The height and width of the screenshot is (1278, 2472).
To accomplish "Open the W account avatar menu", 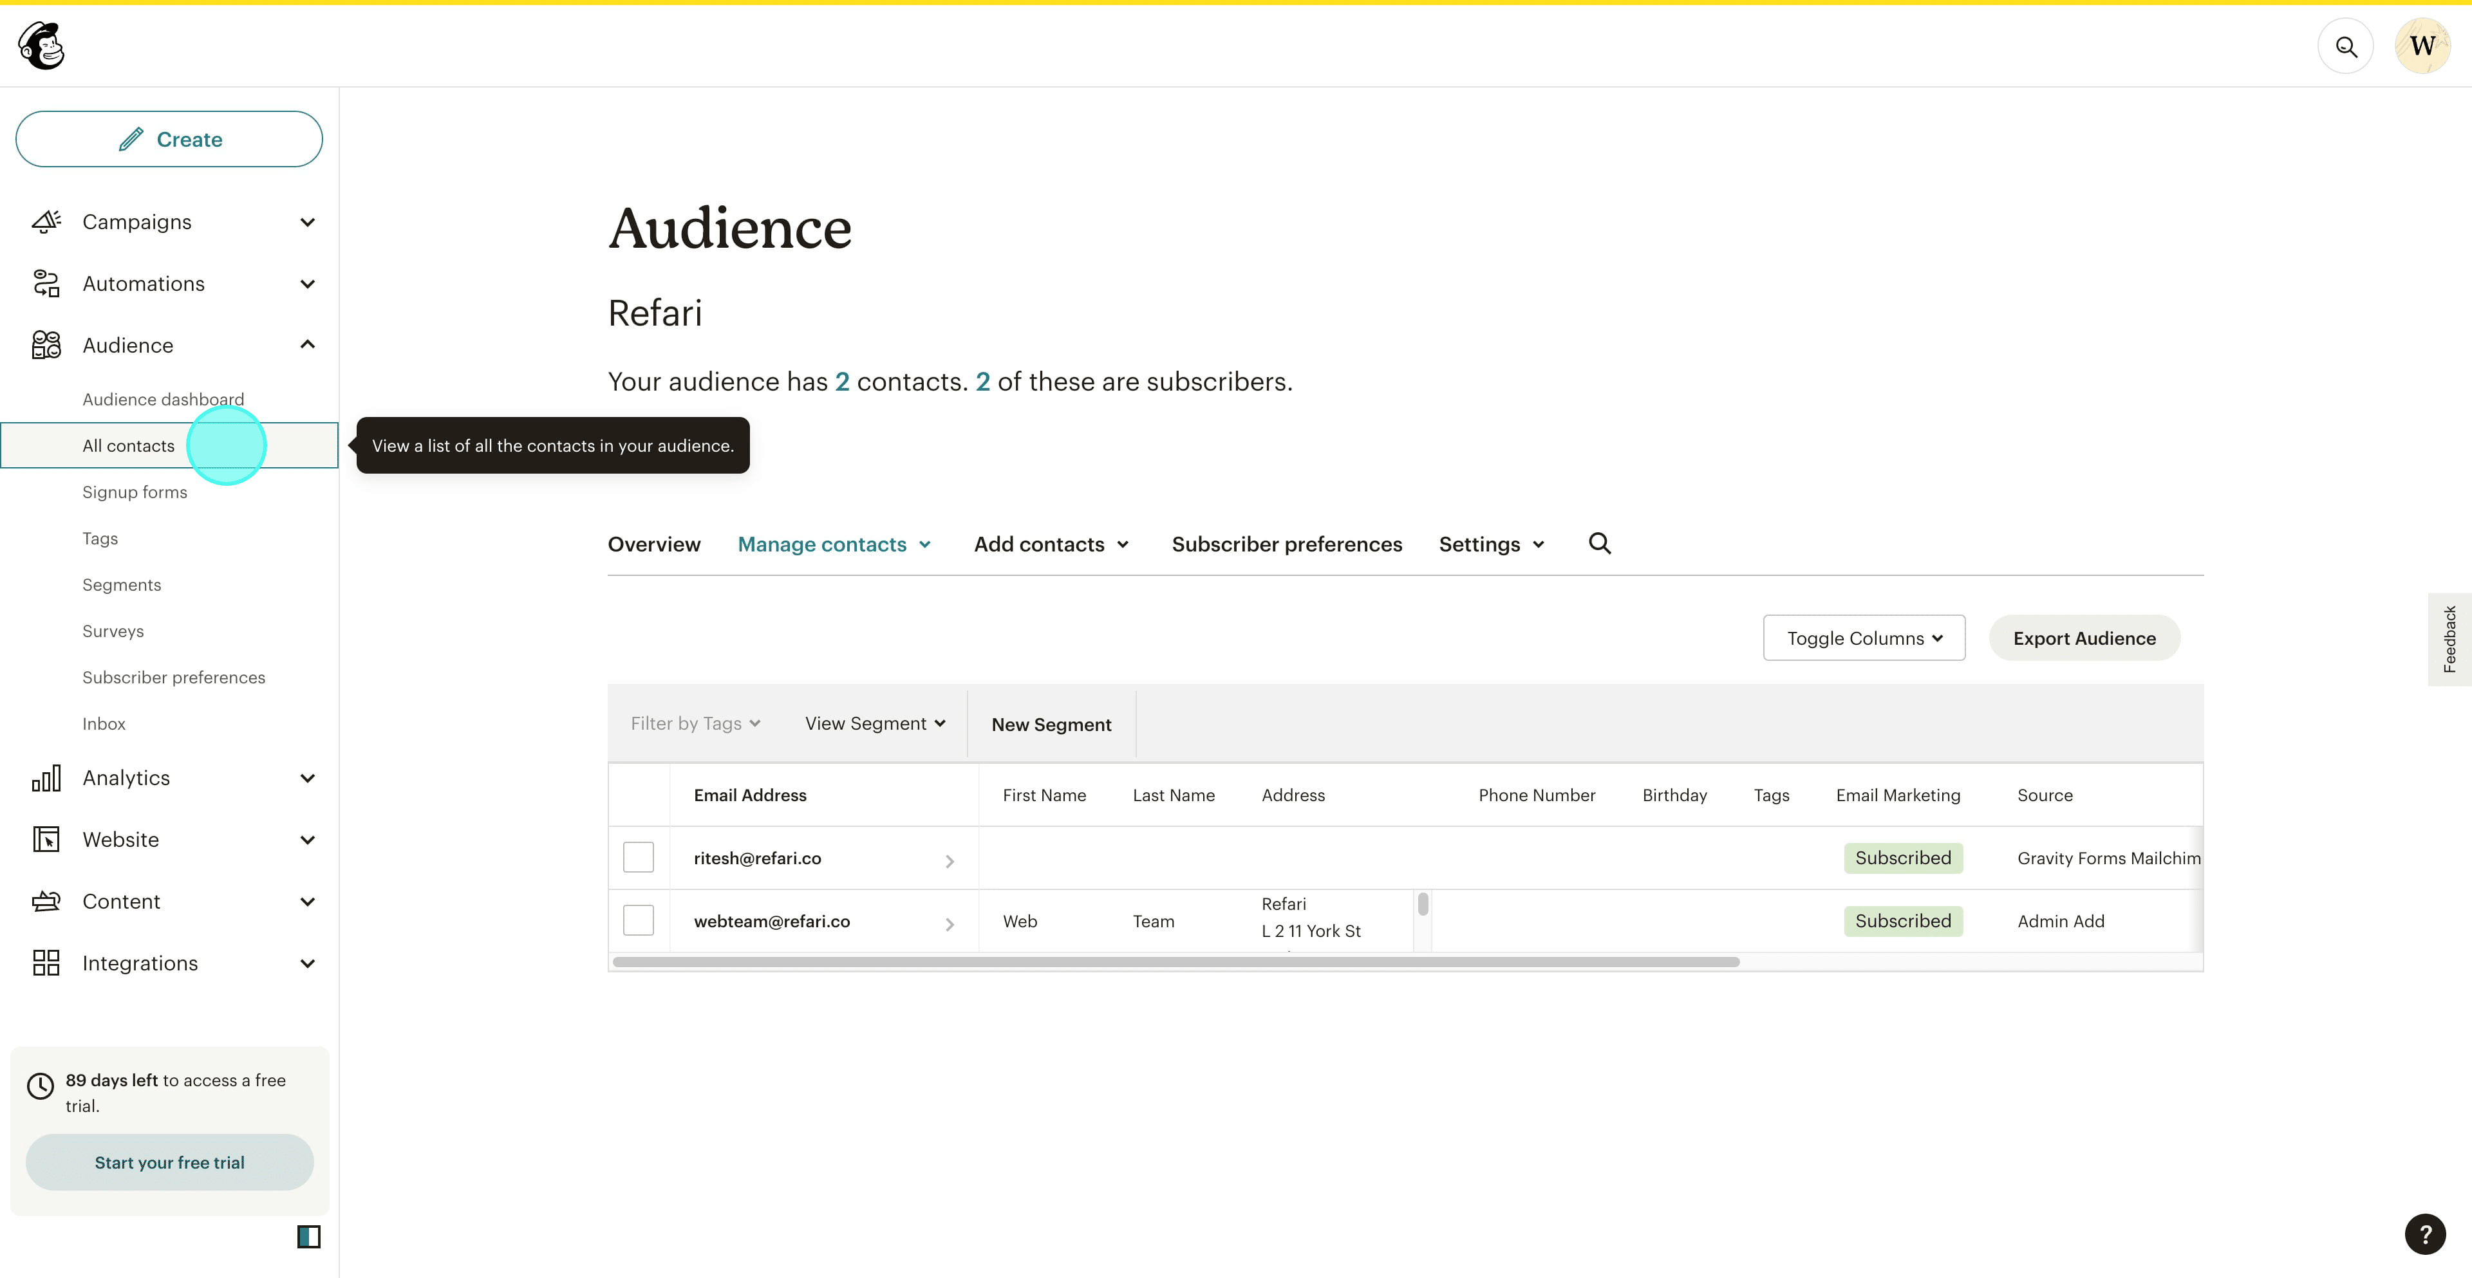I will pyautogui.click(x=2422, y=46).
